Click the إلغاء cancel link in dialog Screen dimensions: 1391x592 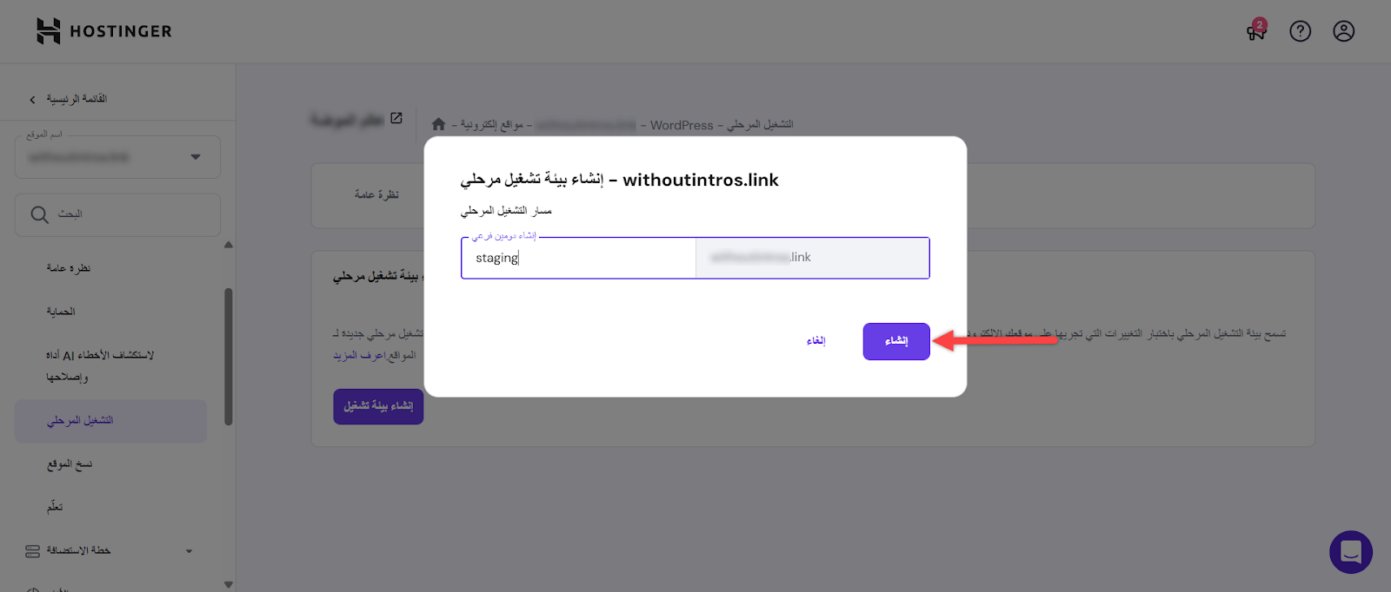(815, 341)
